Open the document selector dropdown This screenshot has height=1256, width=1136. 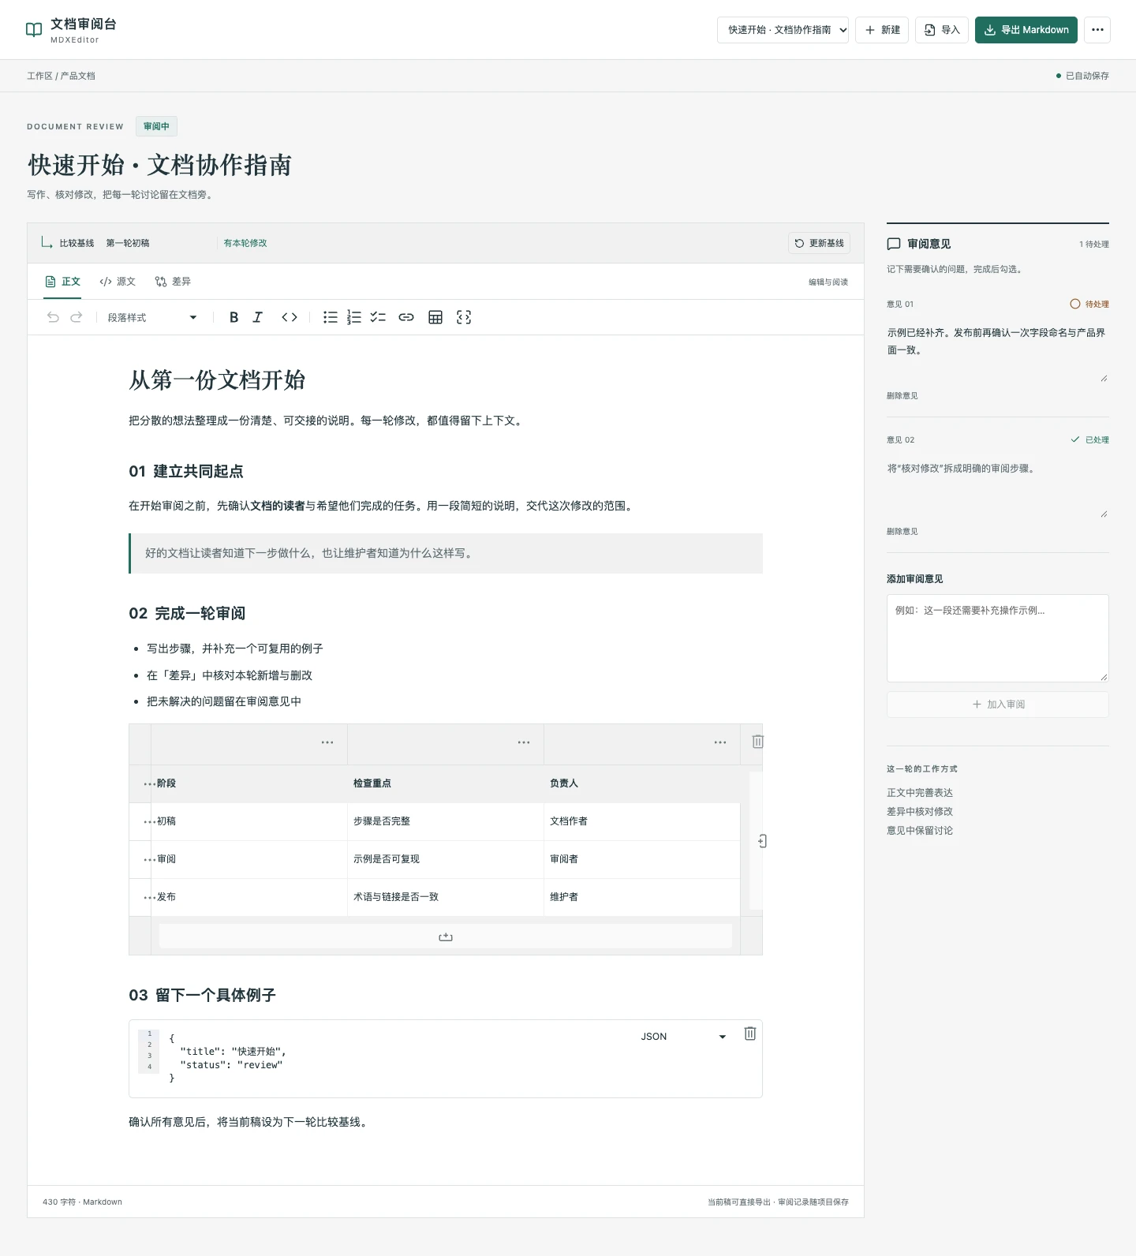click(783, 30)
